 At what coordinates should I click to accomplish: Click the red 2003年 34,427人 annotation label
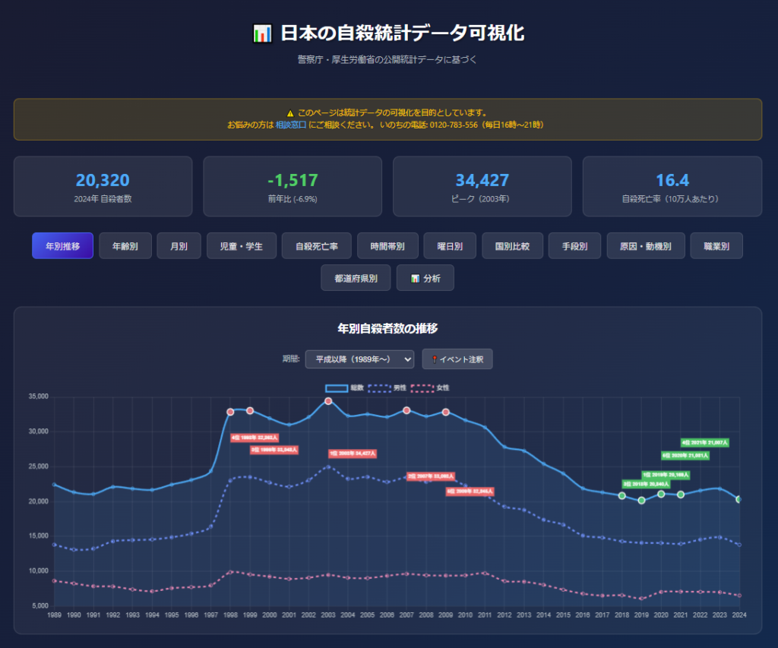(352, 454)
